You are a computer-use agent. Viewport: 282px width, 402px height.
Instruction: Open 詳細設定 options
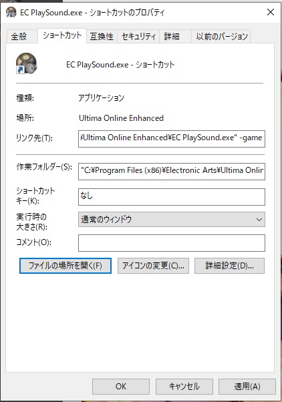[x=229, y=266]
